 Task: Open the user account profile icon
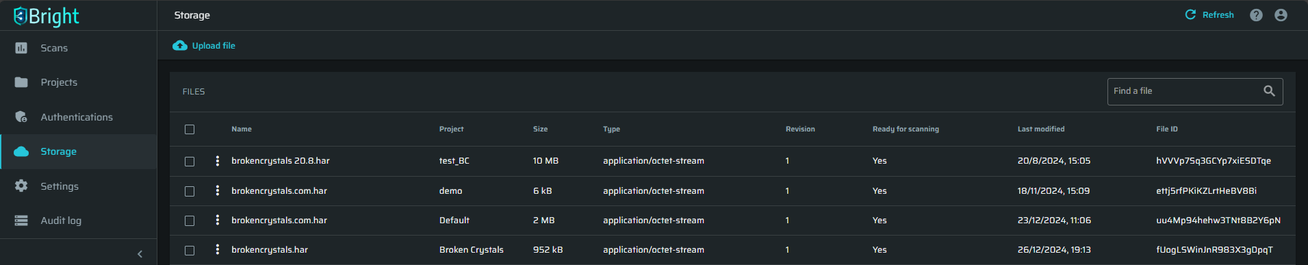(x=1281, y=15)
